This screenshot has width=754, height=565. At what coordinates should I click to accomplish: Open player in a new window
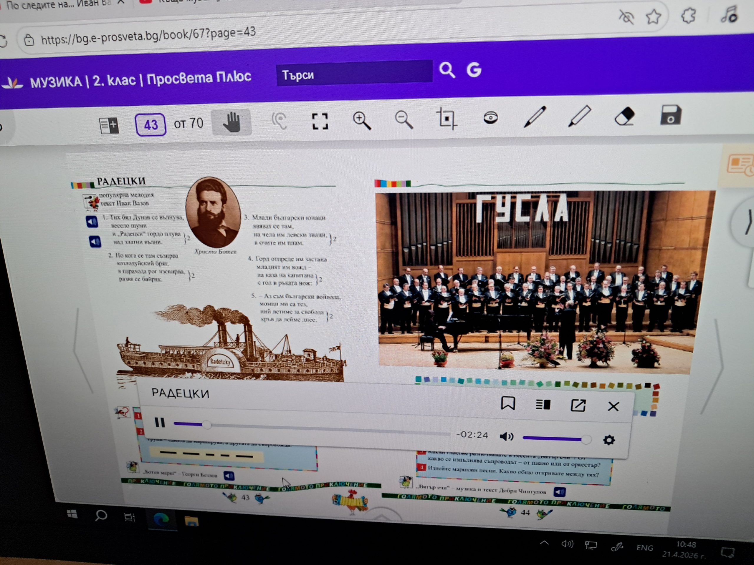tap(578, 405)
